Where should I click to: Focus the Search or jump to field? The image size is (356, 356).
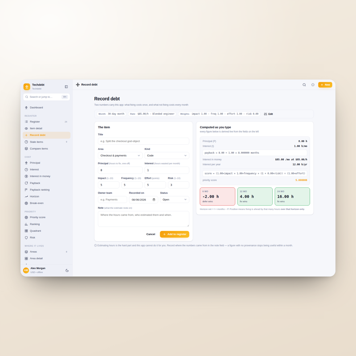pos(47,97)
